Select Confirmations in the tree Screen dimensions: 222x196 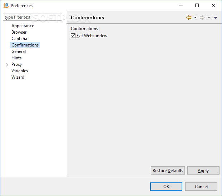(25, 45)
